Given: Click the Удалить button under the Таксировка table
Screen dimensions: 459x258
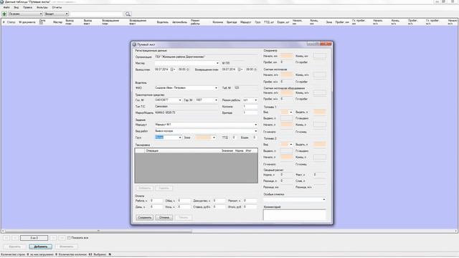Looking at the screenshot, I should [x=164, y=188].
